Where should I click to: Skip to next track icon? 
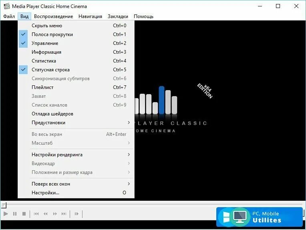(64, 214)
